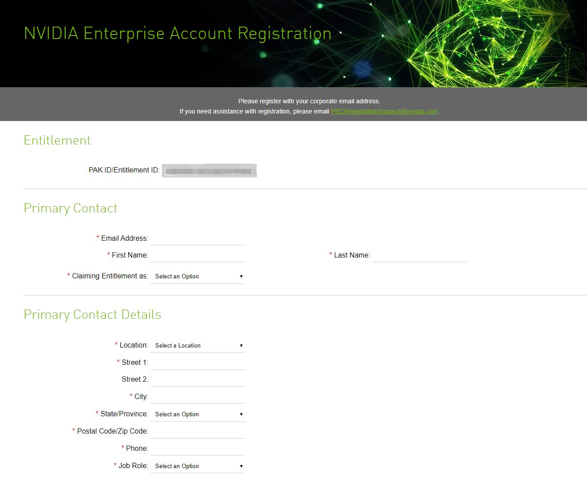Focus the Postal Code/Zip Code field
Image resolution: width=587 pixels, height=481 pixels.
pos(198,431)
